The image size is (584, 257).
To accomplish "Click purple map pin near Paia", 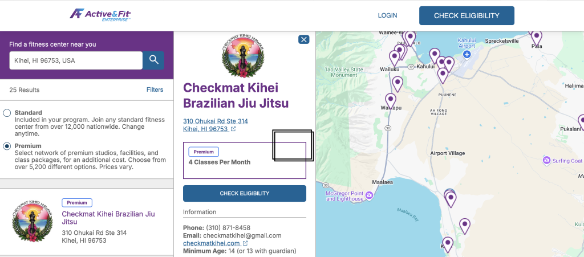I will (536, 36).
